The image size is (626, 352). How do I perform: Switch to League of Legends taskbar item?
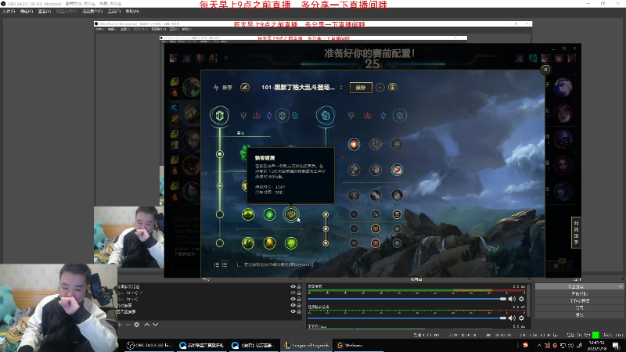307,346
